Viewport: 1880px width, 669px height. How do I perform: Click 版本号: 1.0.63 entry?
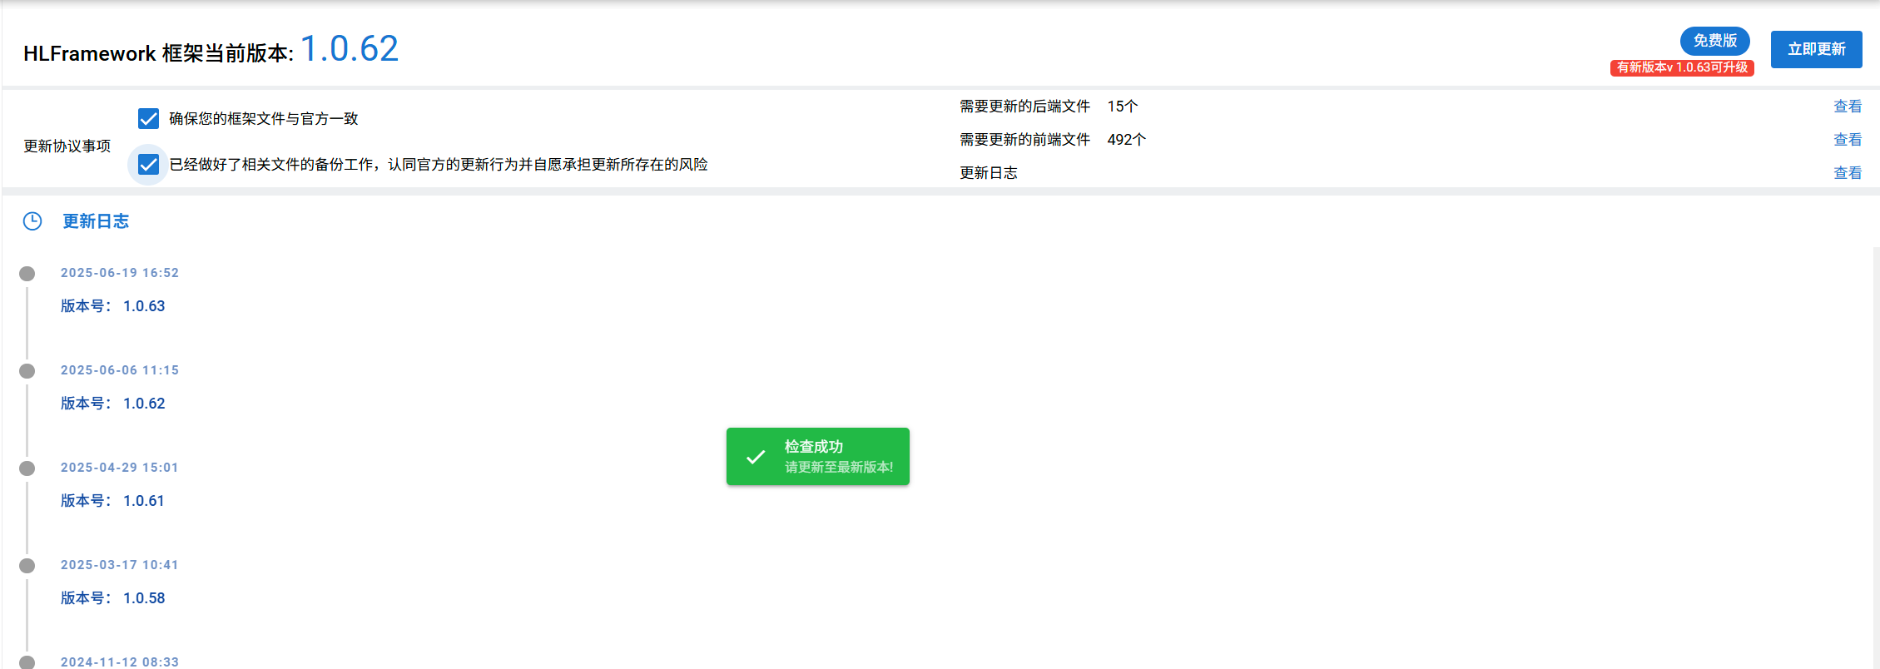[x=113, y=306]
